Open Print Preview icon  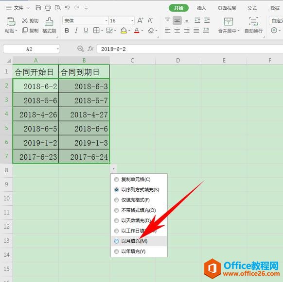click(57, 8)
